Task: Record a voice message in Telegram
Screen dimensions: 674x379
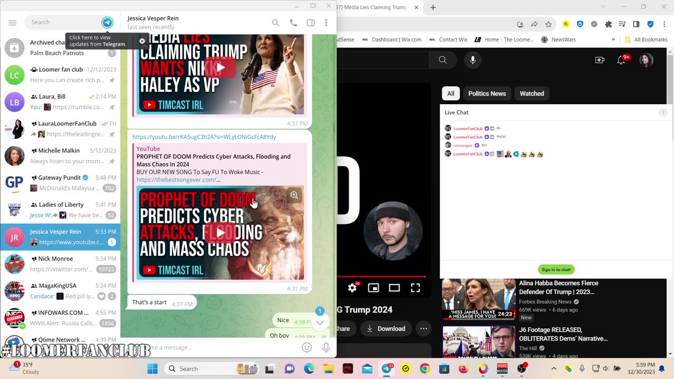Action: click(x=326, y=347)
